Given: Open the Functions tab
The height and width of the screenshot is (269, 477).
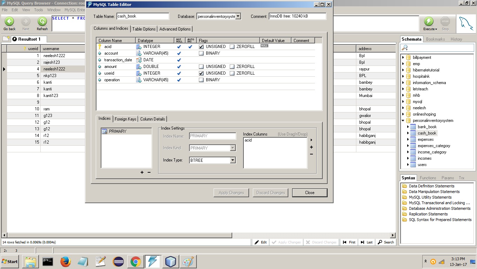Looking at the screenshot, I should coord(428,178).
